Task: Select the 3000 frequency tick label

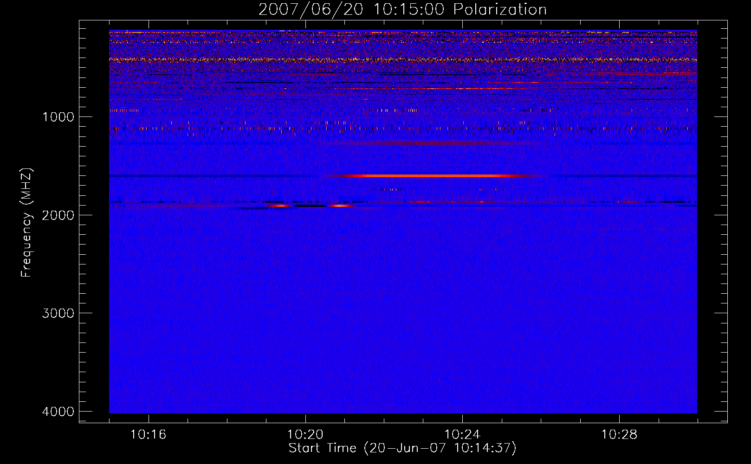Action: coord(58,313)
